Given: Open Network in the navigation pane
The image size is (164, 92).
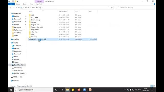Looking at the screenshot, I should pyautogui.click(x=16, y=80).
